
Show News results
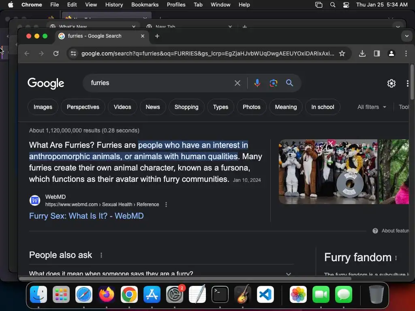153,107
